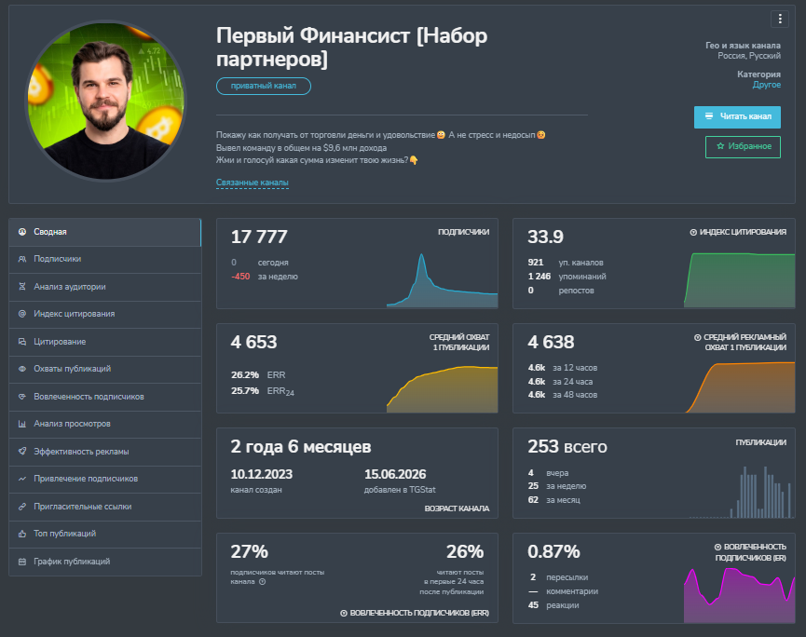The width and height of the screenshot is (806, 637).
Task: Click the 10.12.2023 channel created date
Action: tap(261, 474)
